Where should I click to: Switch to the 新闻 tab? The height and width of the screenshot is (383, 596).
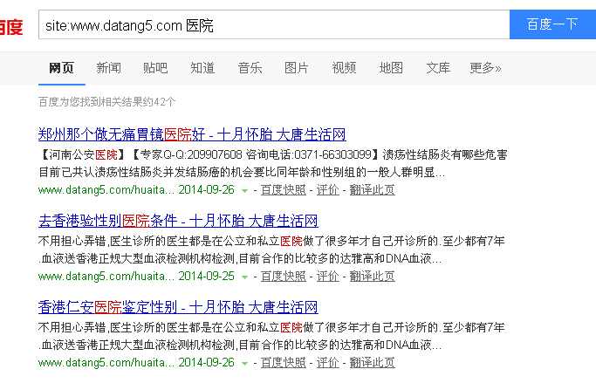point(109,68)
